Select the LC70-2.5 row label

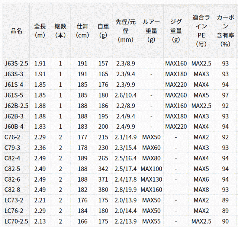pos(16,221)
